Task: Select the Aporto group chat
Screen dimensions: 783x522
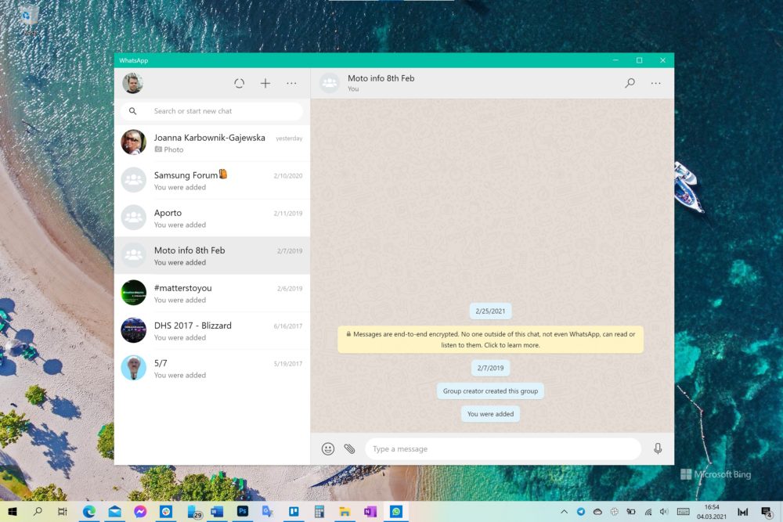Action: pyautogui.click(x=211, y=218)
